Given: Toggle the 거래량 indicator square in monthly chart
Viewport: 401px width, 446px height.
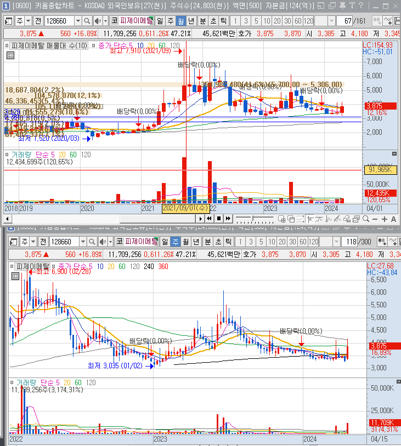Looking at the screenshot, I should 7,155.
